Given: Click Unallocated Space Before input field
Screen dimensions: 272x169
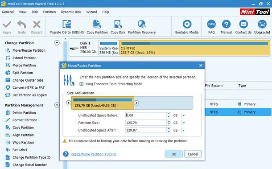Looking at the screenshot, I should click(146, 115).
